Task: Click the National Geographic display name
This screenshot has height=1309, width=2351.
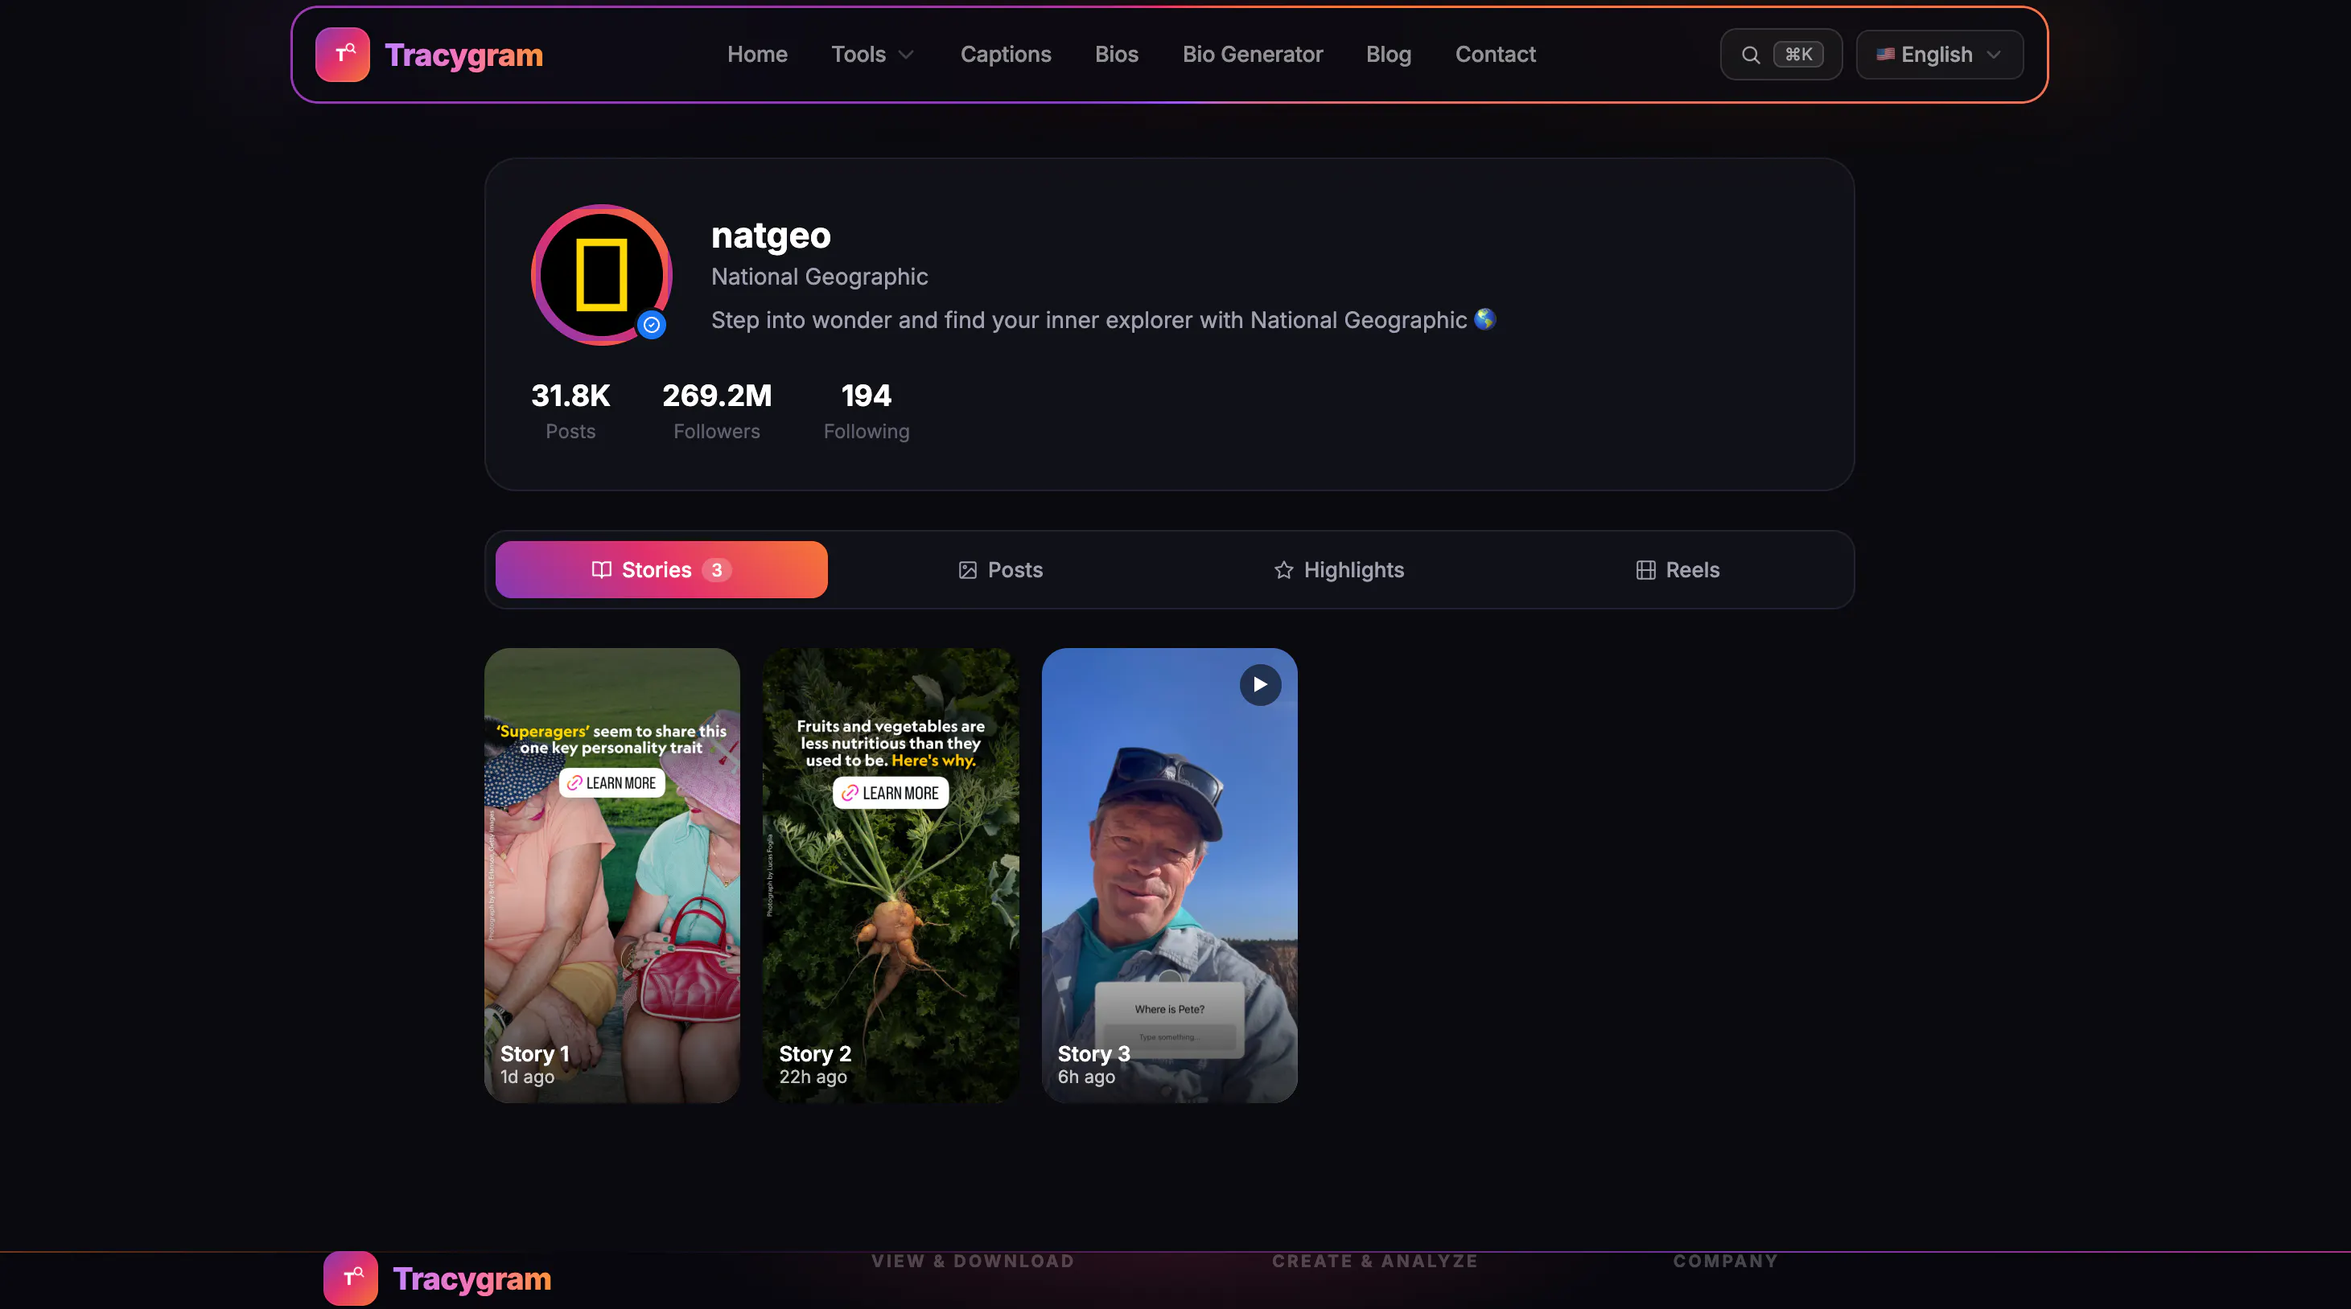Action: pos(820,277)
